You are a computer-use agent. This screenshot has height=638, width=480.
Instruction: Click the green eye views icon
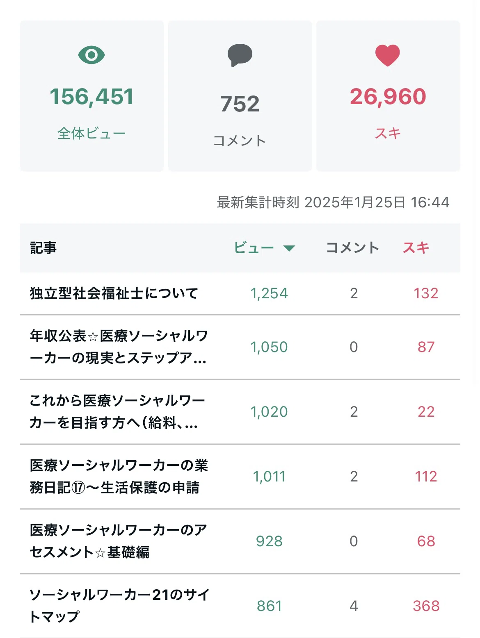pos(91,55)
